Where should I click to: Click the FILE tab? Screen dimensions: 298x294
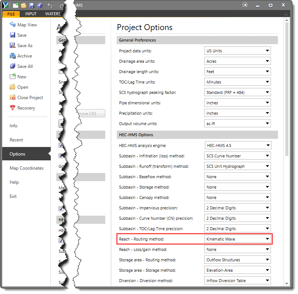point(11,13)
